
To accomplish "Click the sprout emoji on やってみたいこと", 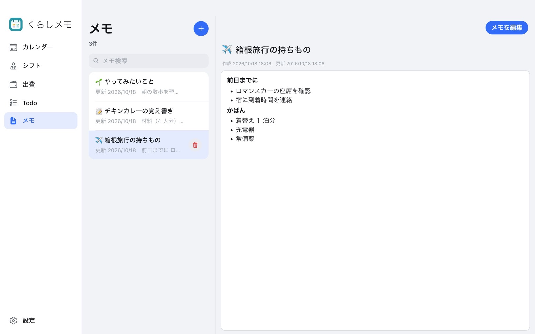I will coord(99,82).
